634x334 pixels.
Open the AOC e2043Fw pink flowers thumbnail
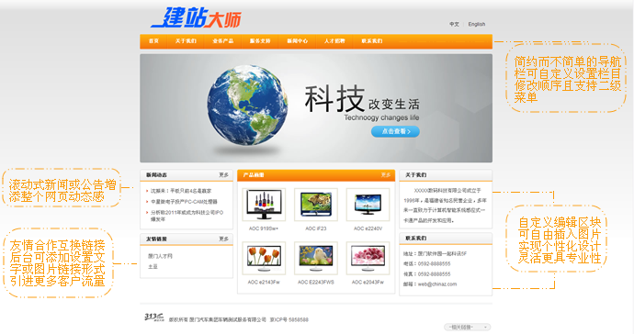tap(368, 258)
